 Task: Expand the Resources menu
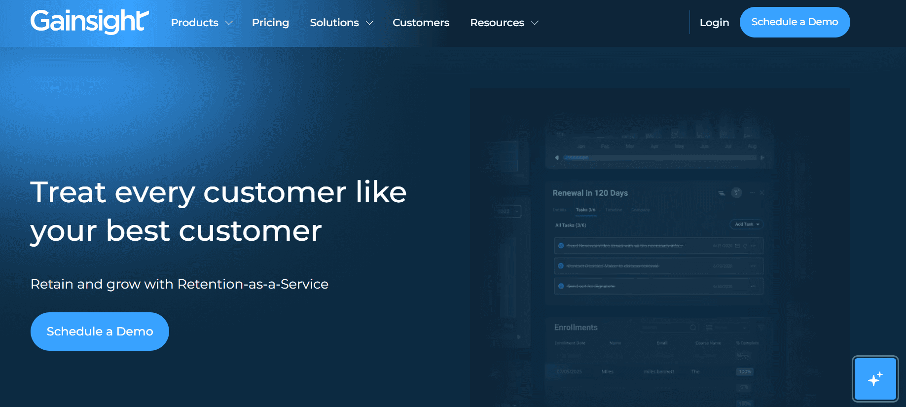(x=504, y=23)
